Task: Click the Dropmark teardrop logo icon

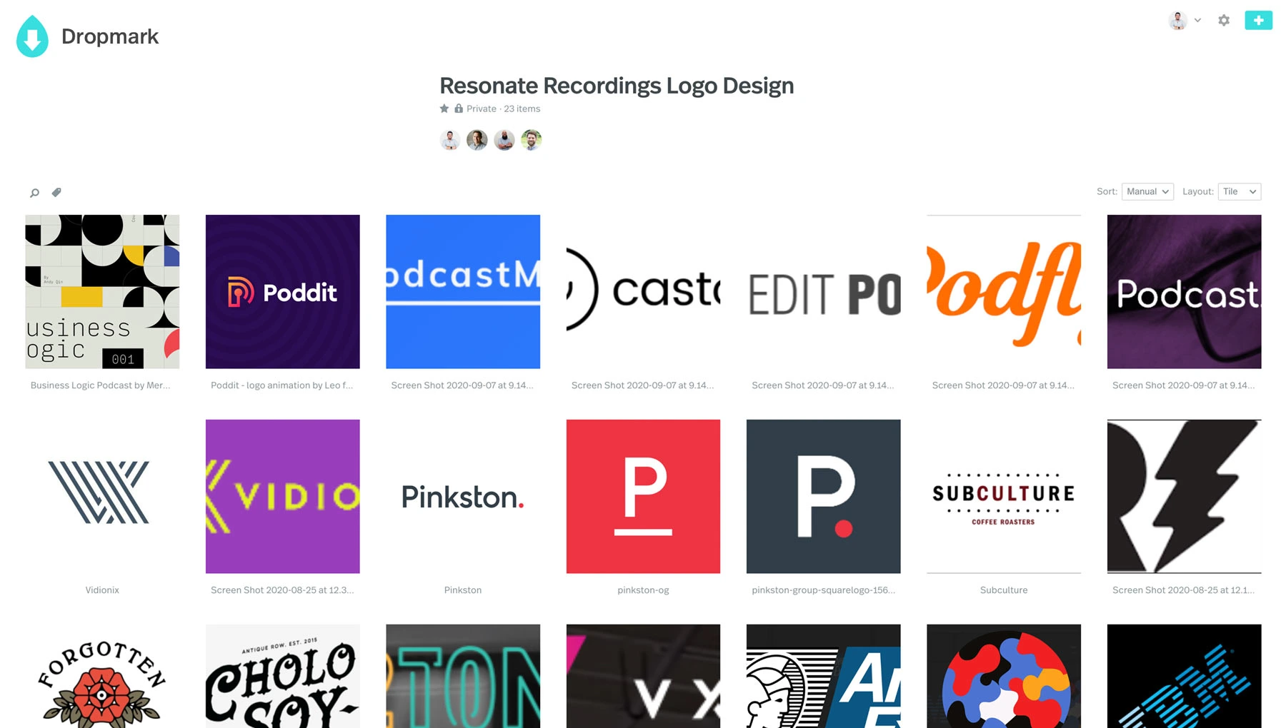Action: point(32,36)
